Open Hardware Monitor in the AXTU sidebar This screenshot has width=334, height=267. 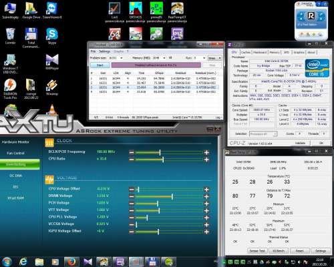(15, 142)
